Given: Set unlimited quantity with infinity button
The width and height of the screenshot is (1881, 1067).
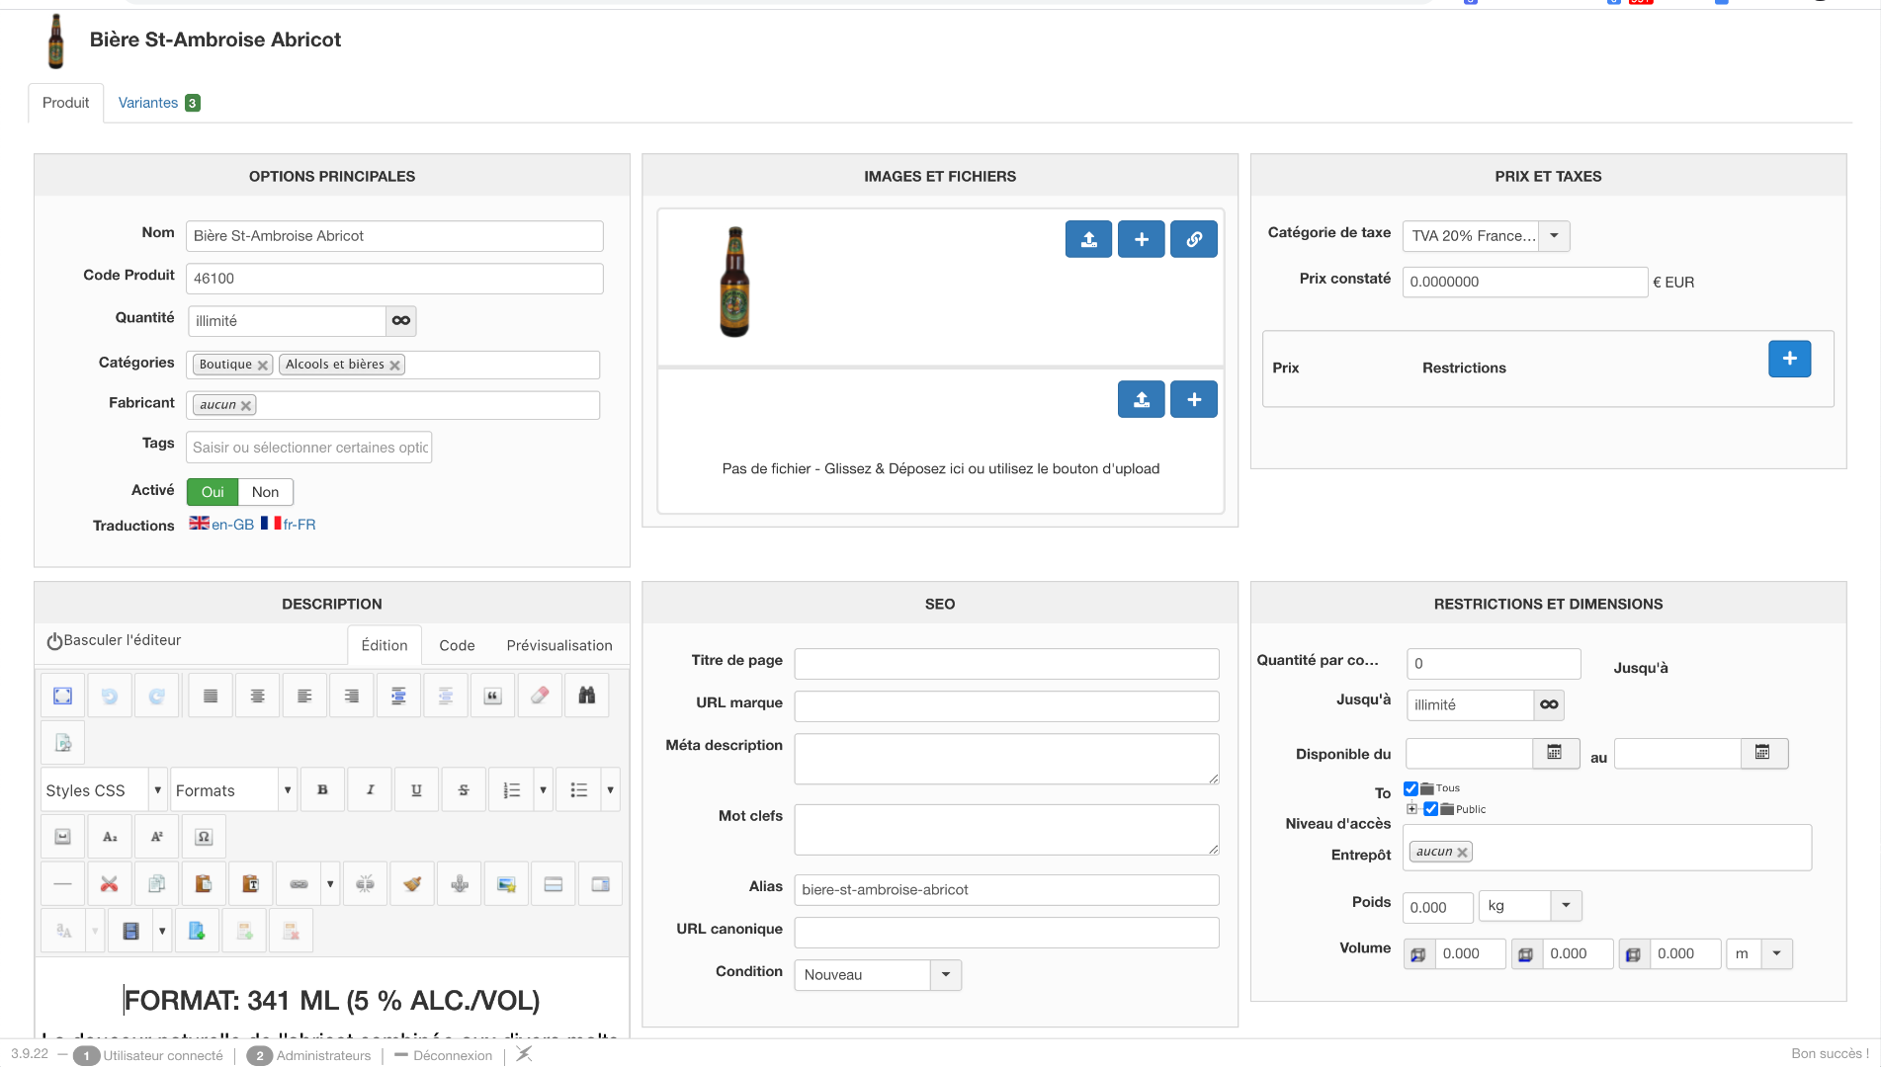Looking at the screenshot, I should tap(400, 321).
